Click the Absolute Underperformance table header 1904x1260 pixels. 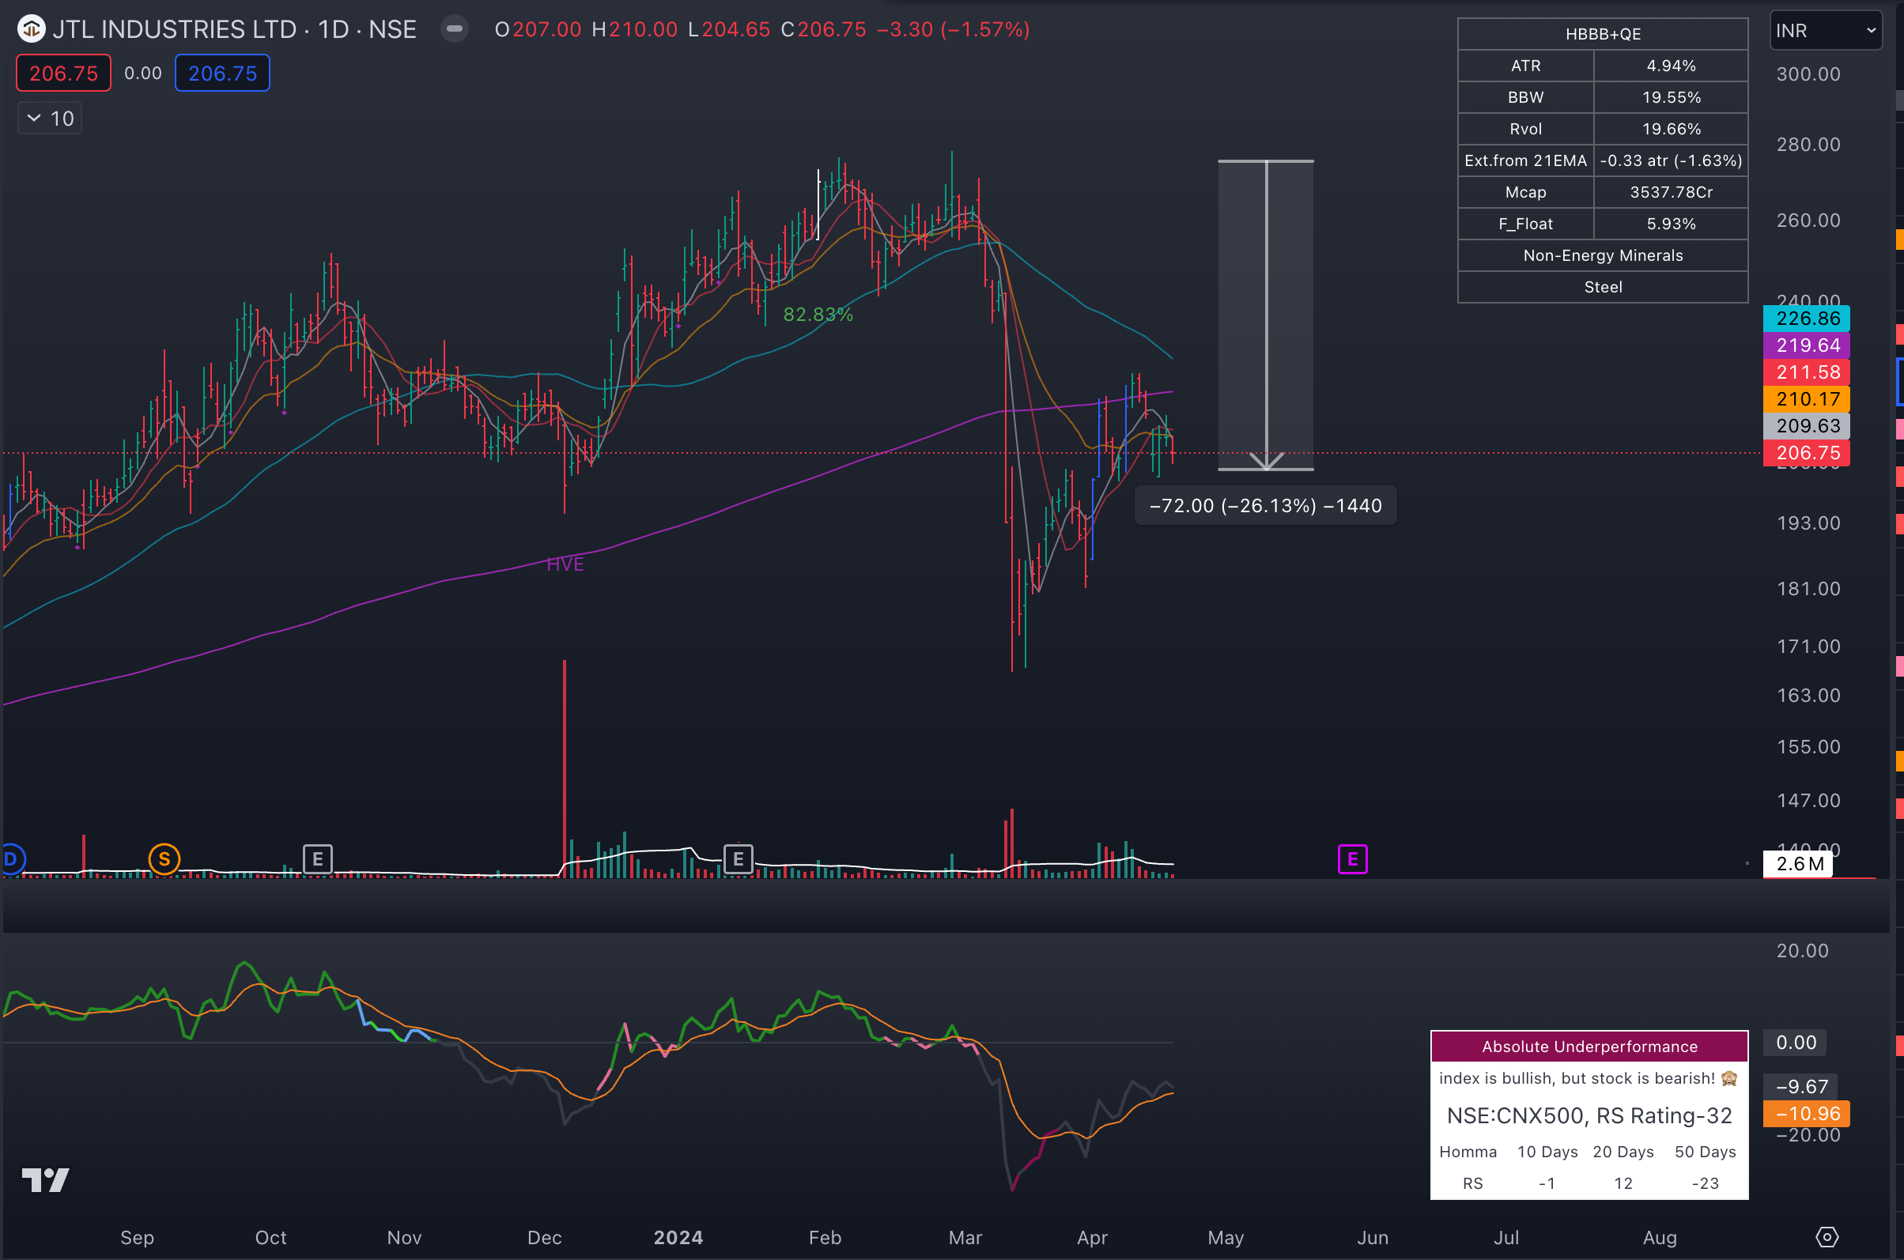pyautogui.click(x=1589, y=1047)
